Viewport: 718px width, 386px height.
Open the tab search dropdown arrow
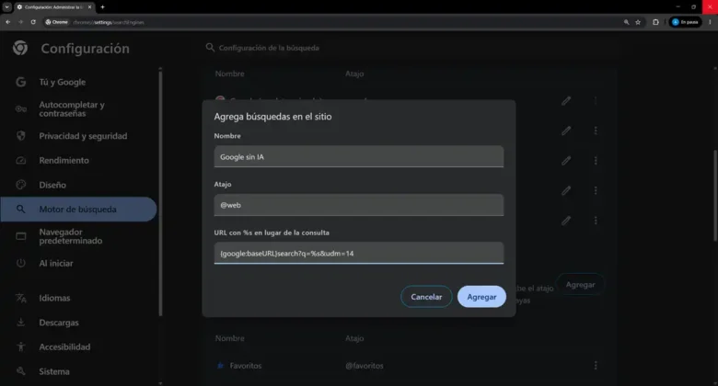(x=6, y=6)
